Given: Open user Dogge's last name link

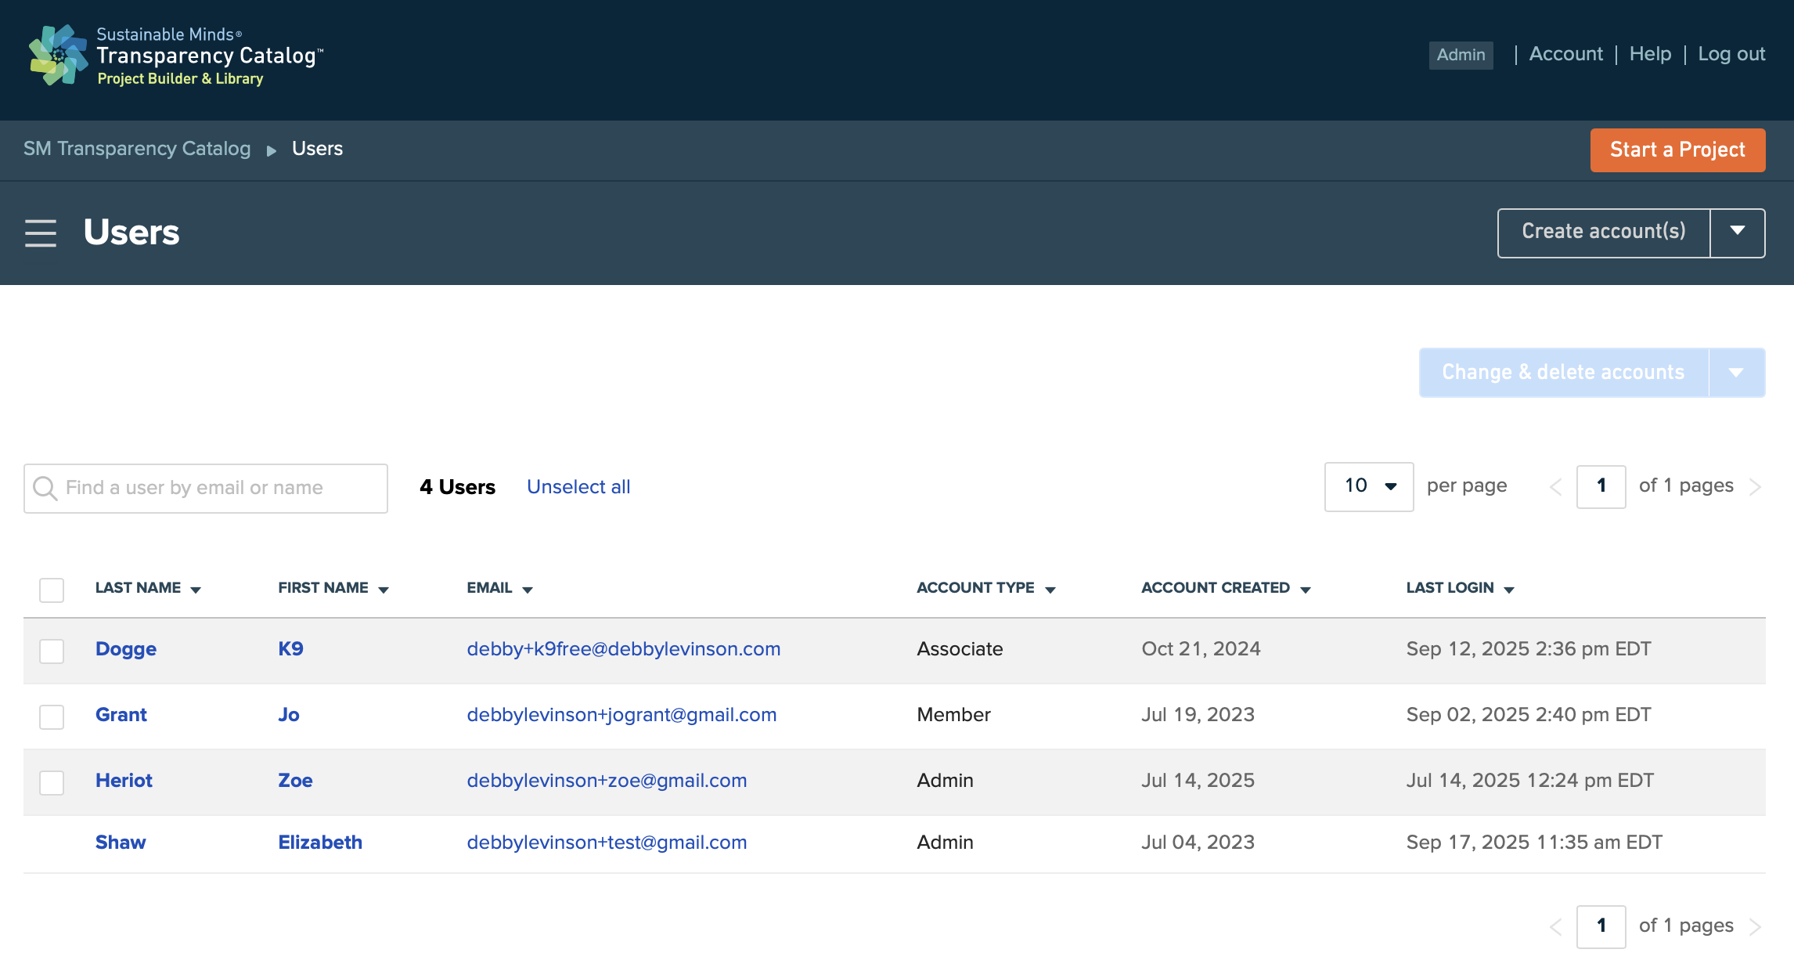Looking at the screenshot, I should click(126, 649).
